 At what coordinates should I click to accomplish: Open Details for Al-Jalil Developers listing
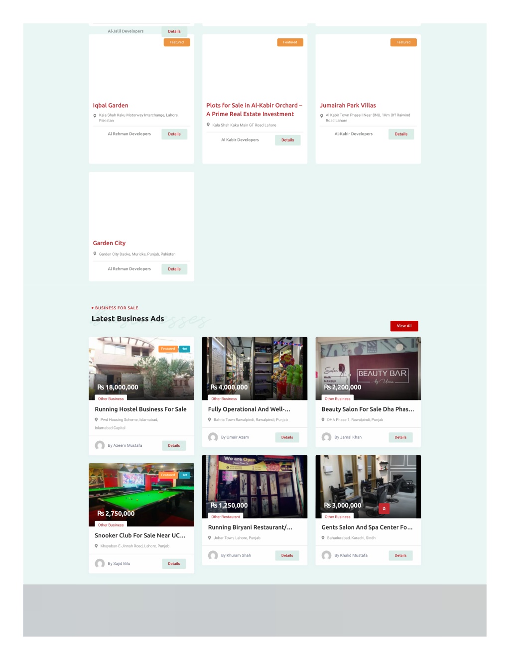(x=174, y=31)
